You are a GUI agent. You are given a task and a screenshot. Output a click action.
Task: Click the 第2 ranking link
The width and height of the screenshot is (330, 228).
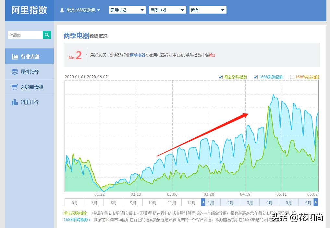pos(212,55)
